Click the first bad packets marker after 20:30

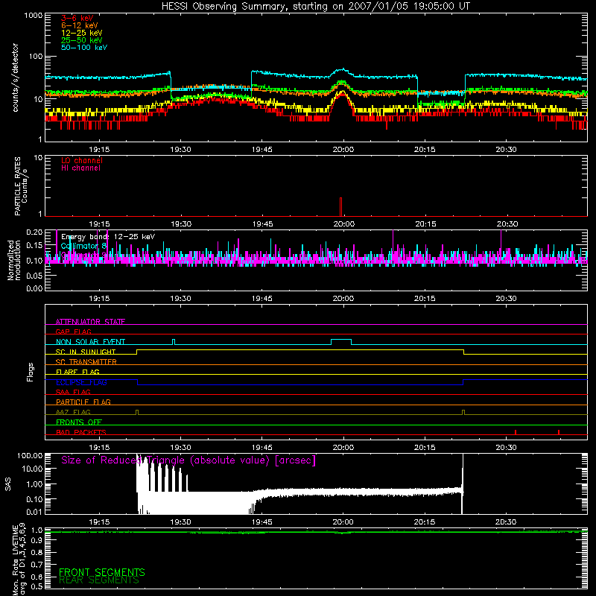516,432
